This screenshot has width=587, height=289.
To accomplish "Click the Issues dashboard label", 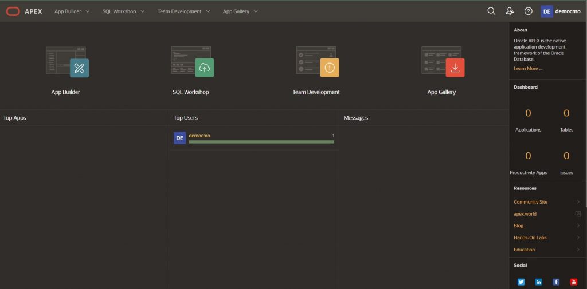I will click(566, 172).
